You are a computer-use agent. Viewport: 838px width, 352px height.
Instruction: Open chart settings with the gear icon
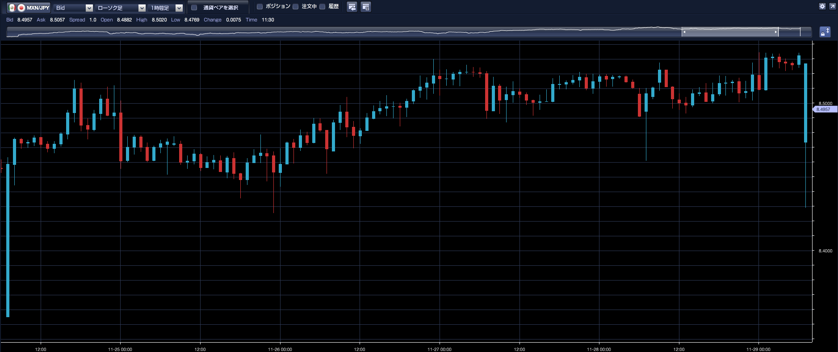[x=822, y=6]
